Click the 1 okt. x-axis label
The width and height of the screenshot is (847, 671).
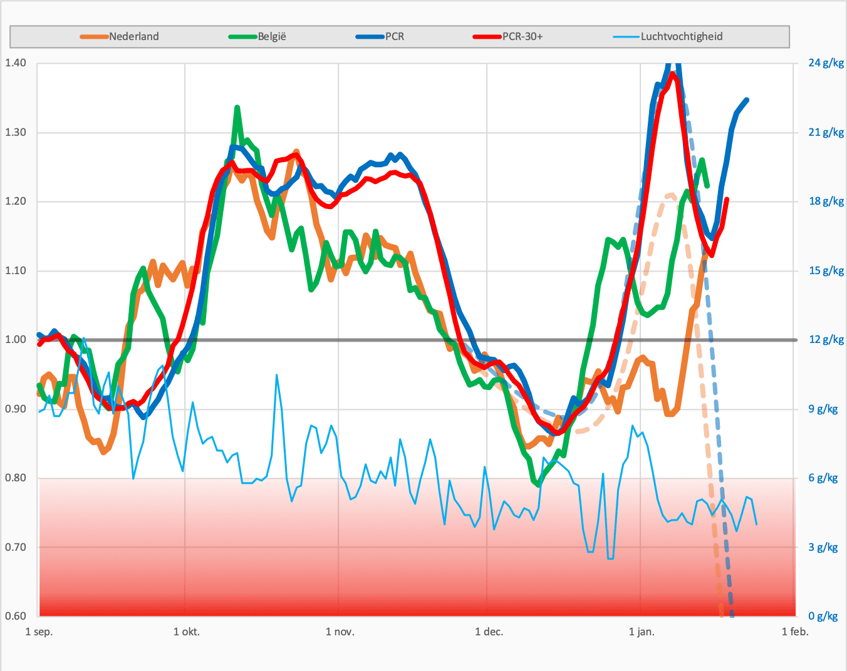point(187,632)
